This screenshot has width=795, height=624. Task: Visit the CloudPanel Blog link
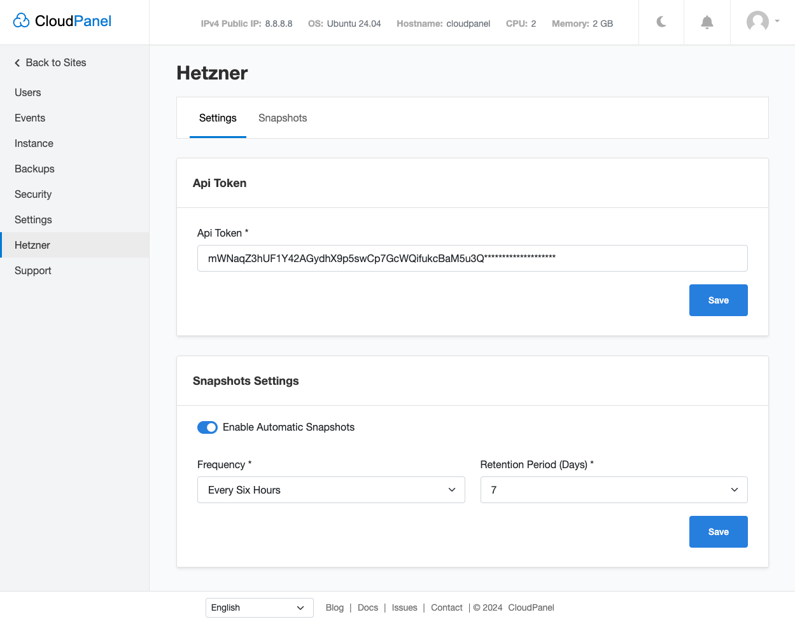pos(335,607)
